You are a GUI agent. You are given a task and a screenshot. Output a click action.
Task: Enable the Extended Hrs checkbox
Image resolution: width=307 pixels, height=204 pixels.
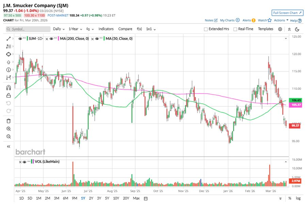click(206, 29)
